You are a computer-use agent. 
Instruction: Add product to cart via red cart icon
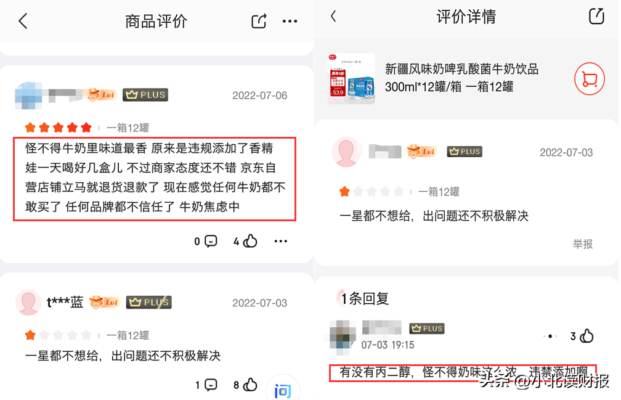(590, 79)
